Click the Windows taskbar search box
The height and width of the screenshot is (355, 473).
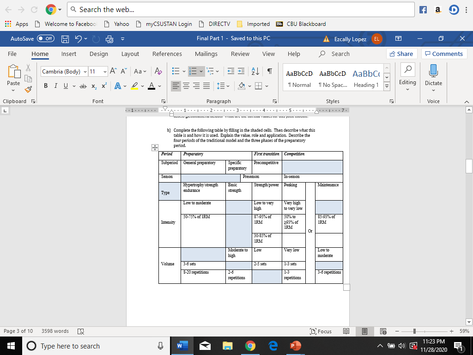coord(96,346)
